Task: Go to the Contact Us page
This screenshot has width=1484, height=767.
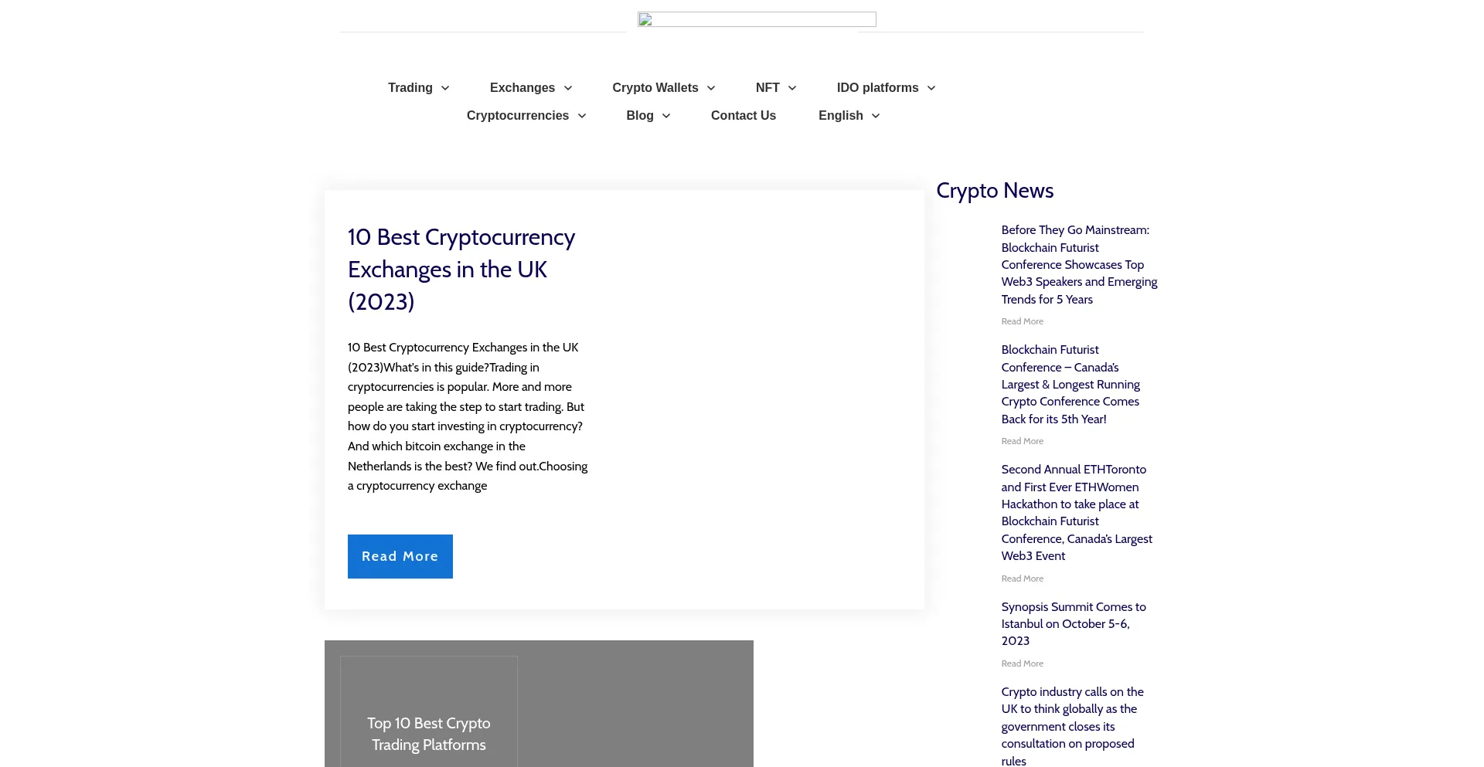Action: [x=743, y=116]
